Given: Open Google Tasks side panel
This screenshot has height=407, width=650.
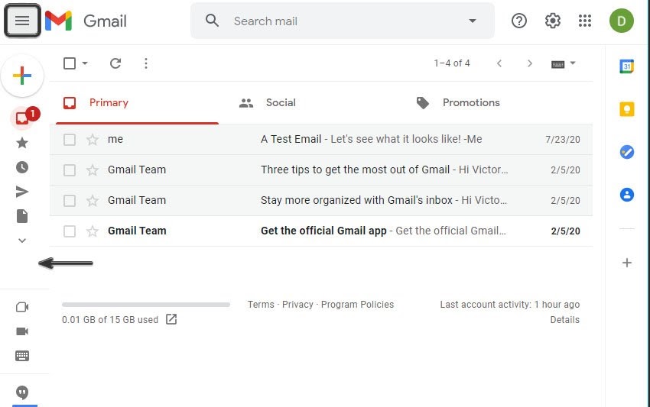Looking at the screenshot, I should point(626,152).
